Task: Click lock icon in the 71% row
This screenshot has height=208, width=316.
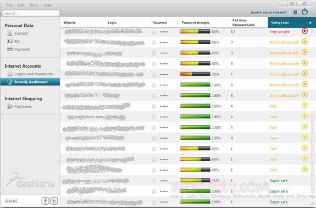Action: (x=154, y=180)
